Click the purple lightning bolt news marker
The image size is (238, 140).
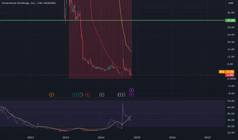132,90
